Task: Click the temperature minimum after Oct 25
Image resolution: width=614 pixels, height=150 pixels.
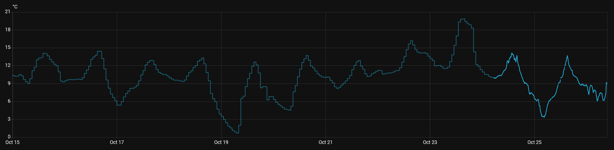Action: 544,117
